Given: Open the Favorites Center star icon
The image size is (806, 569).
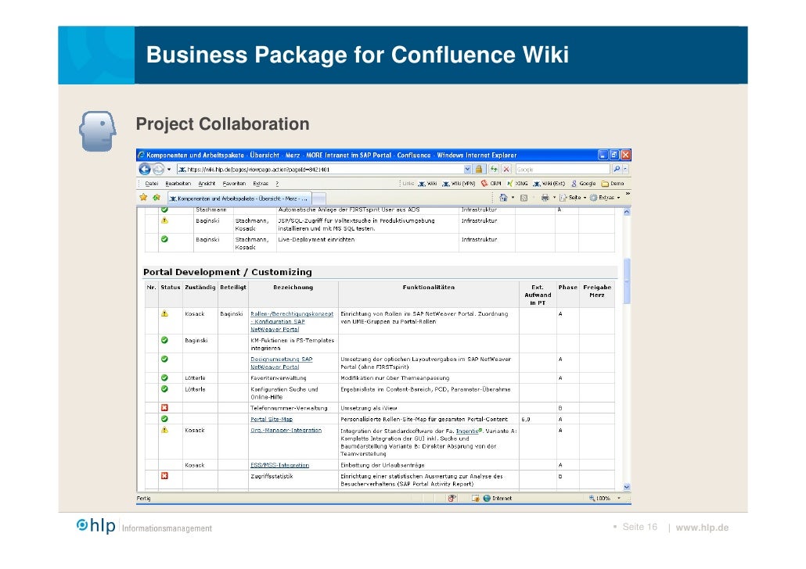Looking at the screenshot, I should point(143,197).
